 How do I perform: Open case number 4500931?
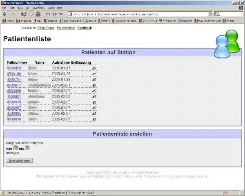[14, 96]
